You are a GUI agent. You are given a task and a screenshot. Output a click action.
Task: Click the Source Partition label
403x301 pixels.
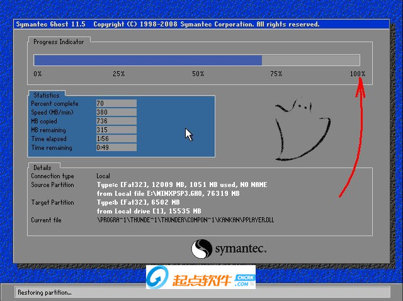point(52,185)
